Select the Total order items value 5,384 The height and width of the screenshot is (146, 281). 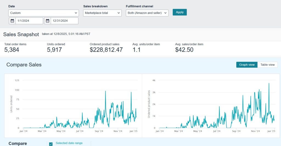click(x=12, y=50)
